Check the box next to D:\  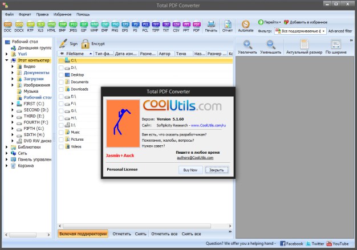click(x=61, y=68)
